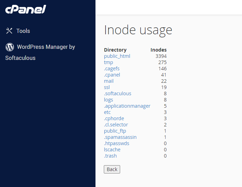This screenshot has width=242, height=187.
Task: Select the .cpanel directory link
Action: coord(112,75)
